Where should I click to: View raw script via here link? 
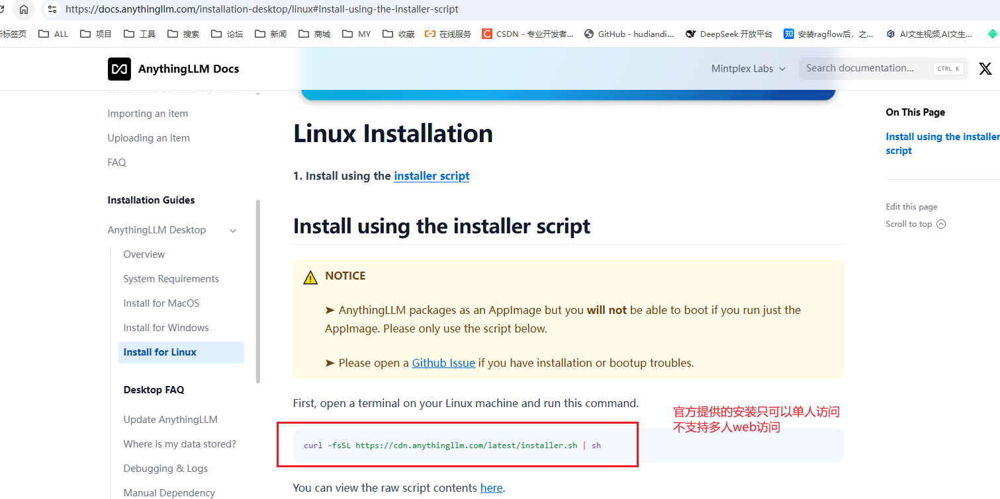tap(491, 488)
